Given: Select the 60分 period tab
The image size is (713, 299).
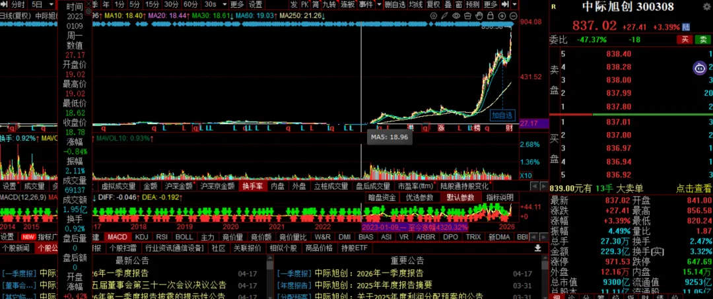Looking at the screenshot, I should pos(191,5).
